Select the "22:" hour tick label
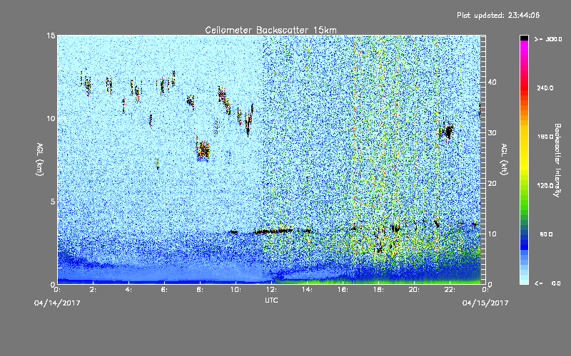Image resolution: width=571 pixels, height=356 pixels. (x=450, y=290)
